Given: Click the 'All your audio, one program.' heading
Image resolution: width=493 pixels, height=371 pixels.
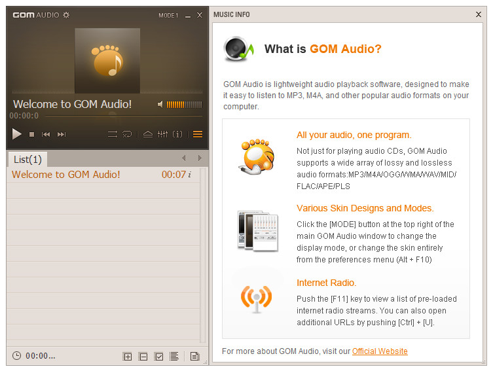Looking at the screenshot, I should 354,135.
